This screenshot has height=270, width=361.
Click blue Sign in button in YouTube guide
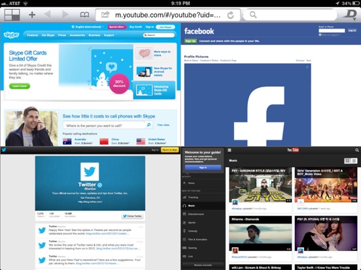point(203,168)
